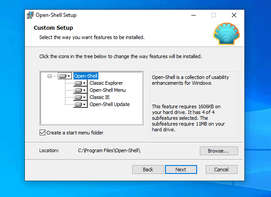The height and width of the screenshot is (197, 271).
Task: Open Open-Shell Update feature install dropdown
Action: click(81, 104)
